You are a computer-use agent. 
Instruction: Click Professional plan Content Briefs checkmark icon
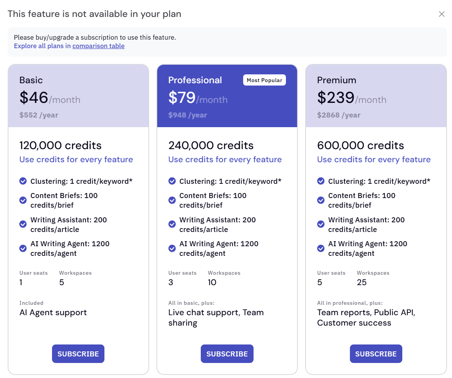pyautogui.click(x=172, y=200)
